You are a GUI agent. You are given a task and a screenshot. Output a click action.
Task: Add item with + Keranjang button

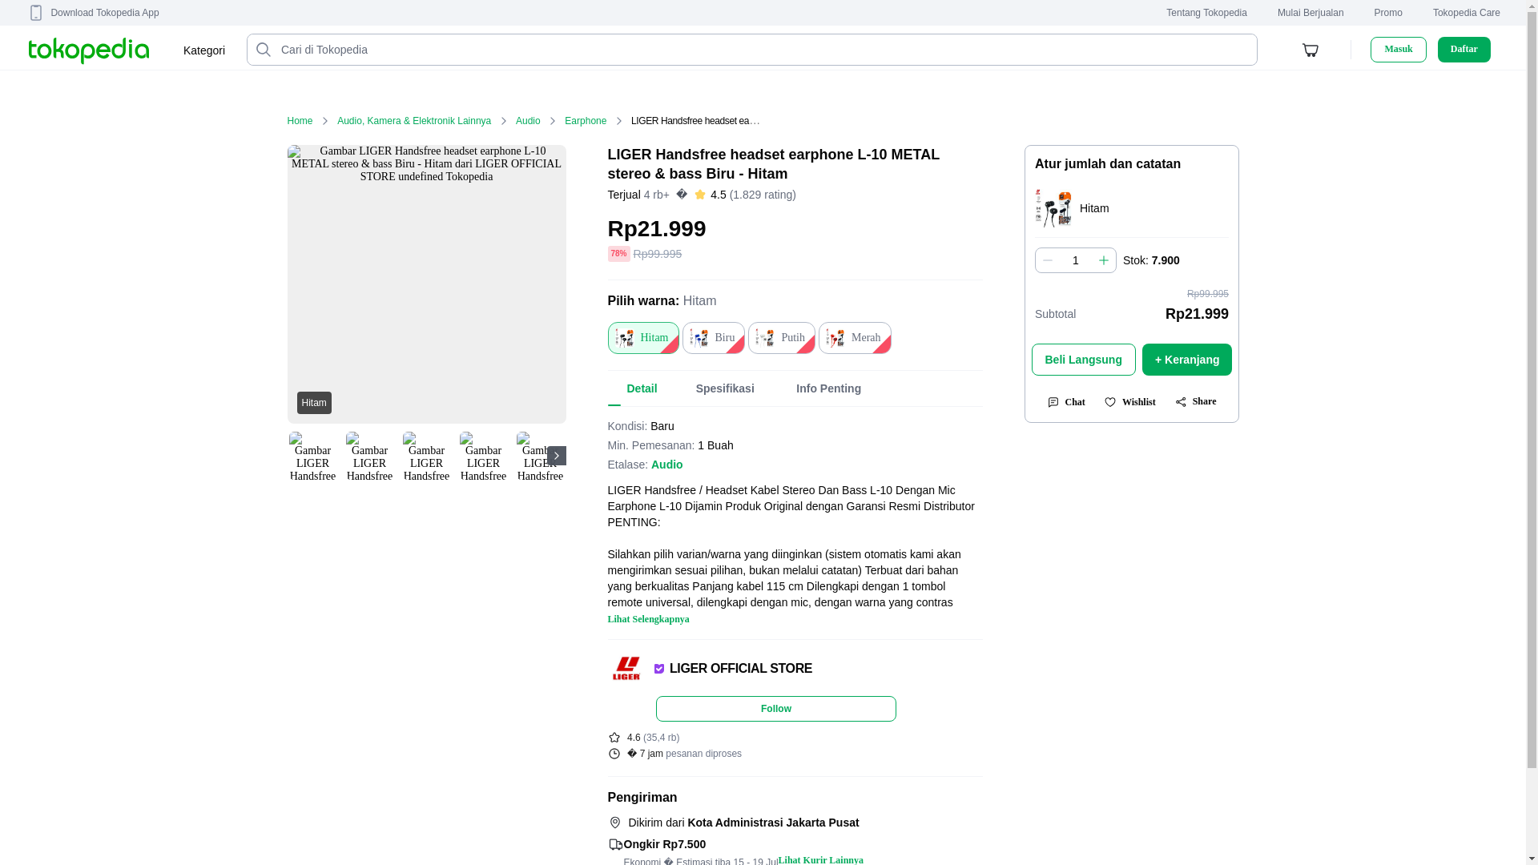[1187, 360]
